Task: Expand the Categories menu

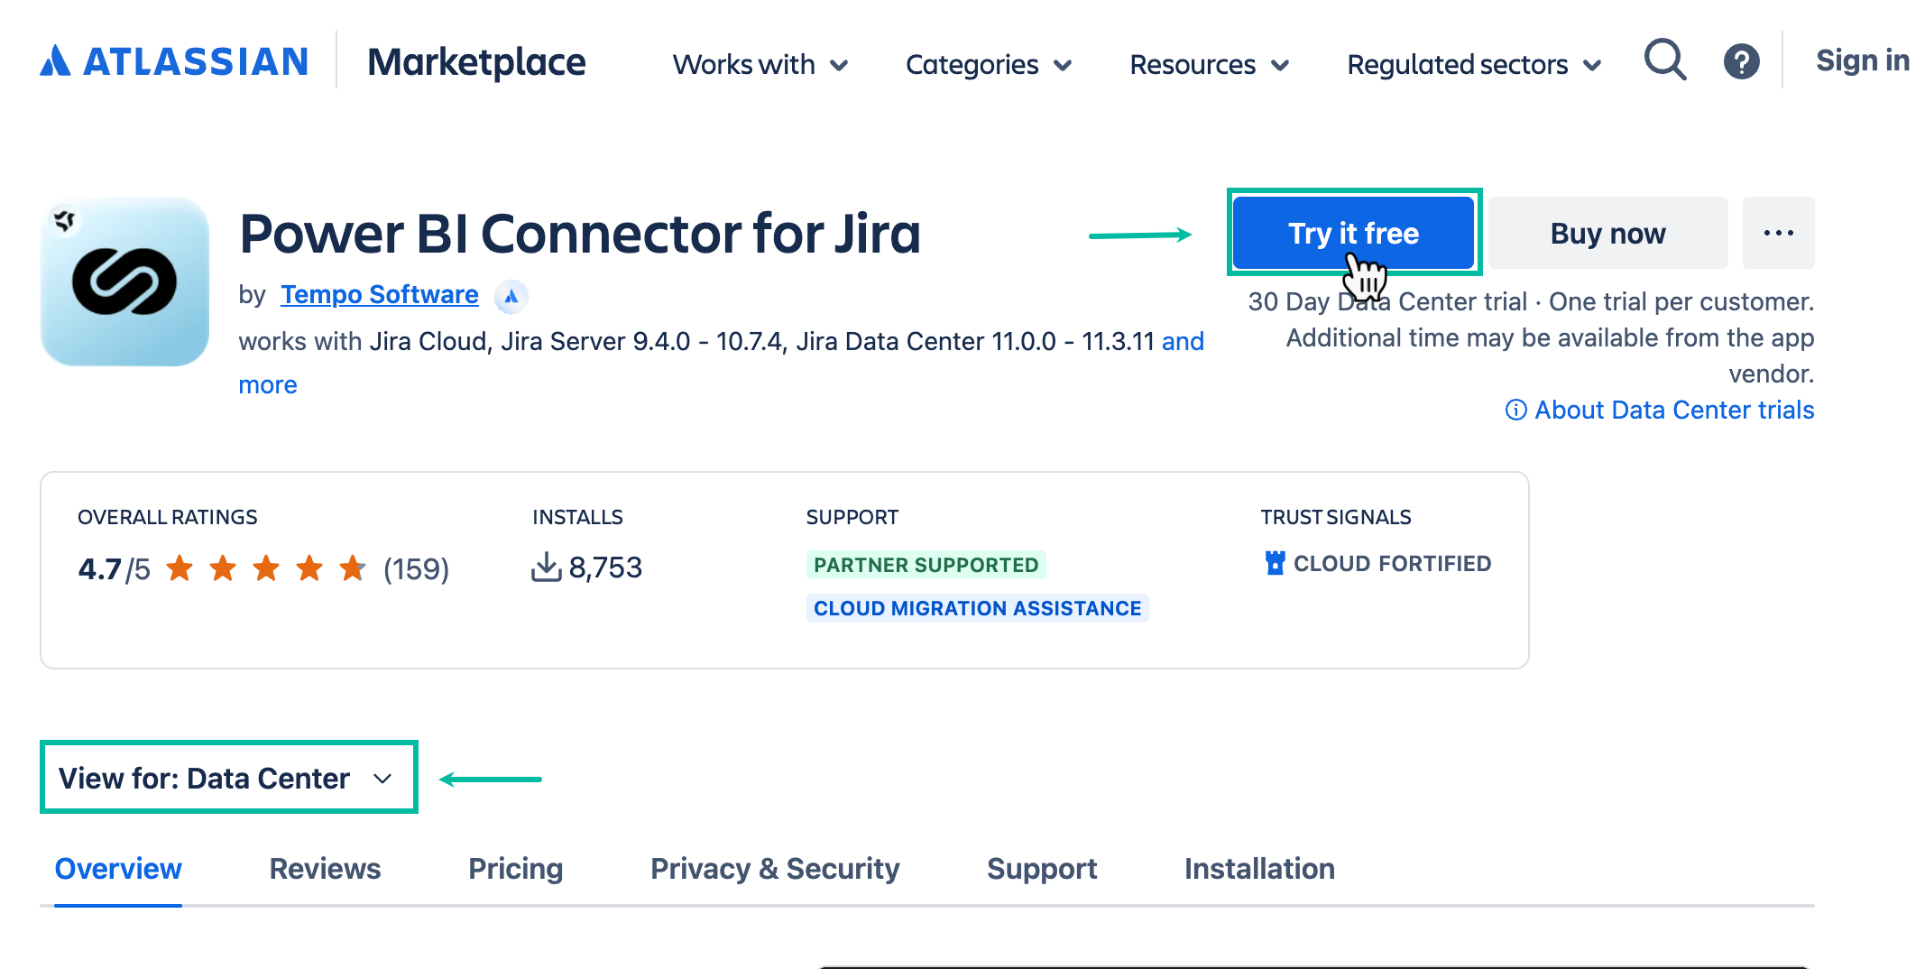Action: 989,65
